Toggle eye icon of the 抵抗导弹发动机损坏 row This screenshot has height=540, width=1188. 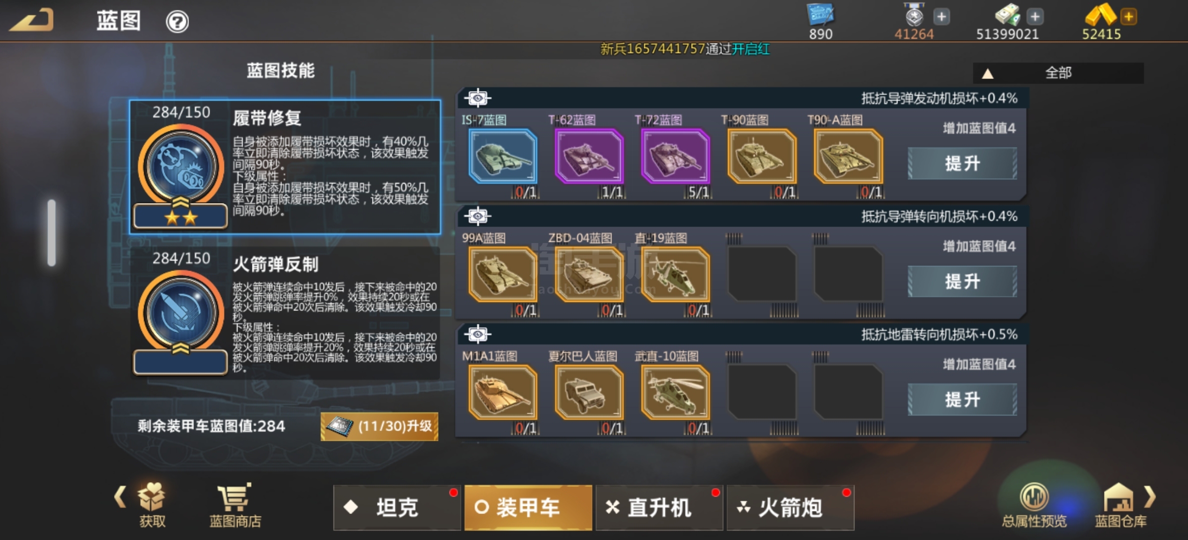[477, 98]
